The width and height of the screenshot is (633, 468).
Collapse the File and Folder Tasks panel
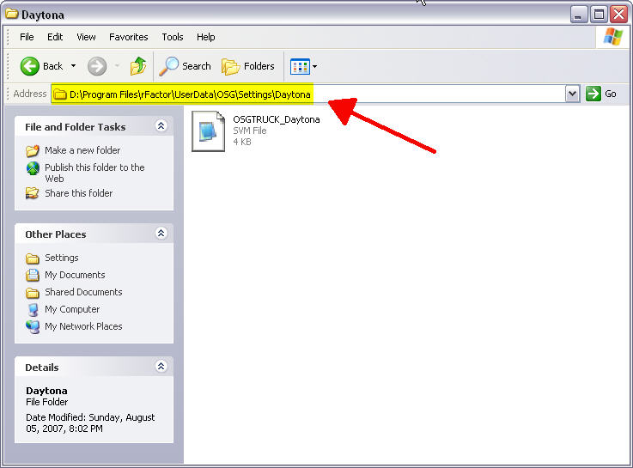[161, 126]
